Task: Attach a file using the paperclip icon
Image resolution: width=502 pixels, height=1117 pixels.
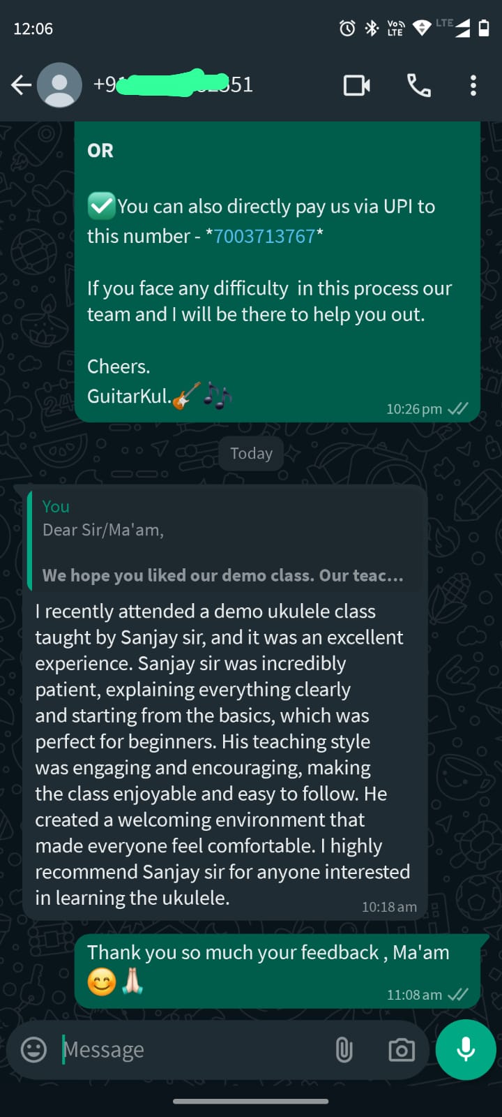Action: coord(344,1049)
